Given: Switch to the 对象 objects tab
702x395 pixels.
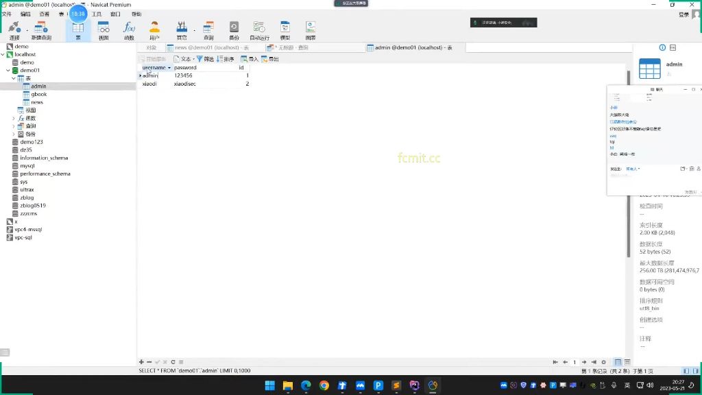Looking at the screenshot, I should pos(152,47).
